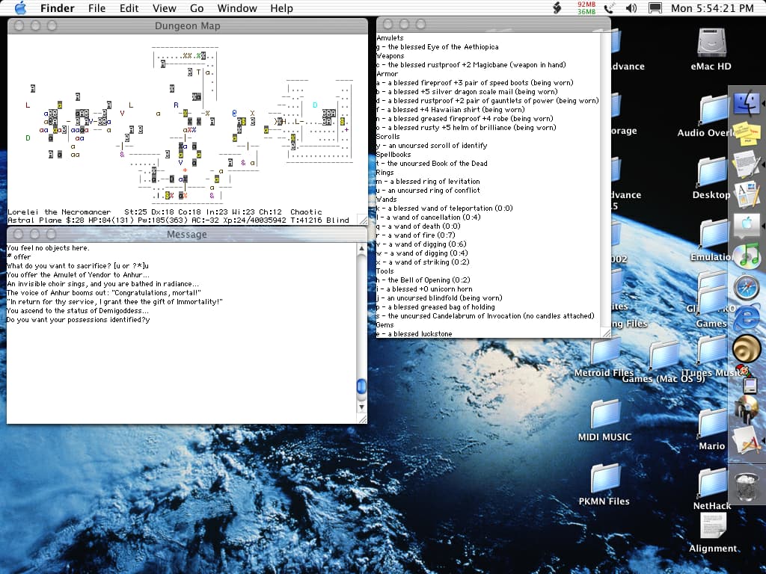Click the phone modem status menu icon
Screen dimensions: 766x574
(609, 8)
